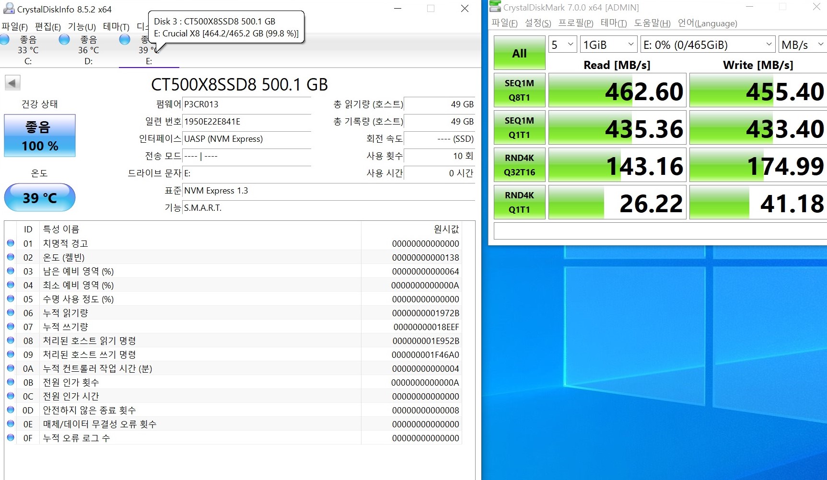The height and width of the screenshot is (480, 827).
Task: Select the D: drive tab at 36 °C
Action: (89, 50)
